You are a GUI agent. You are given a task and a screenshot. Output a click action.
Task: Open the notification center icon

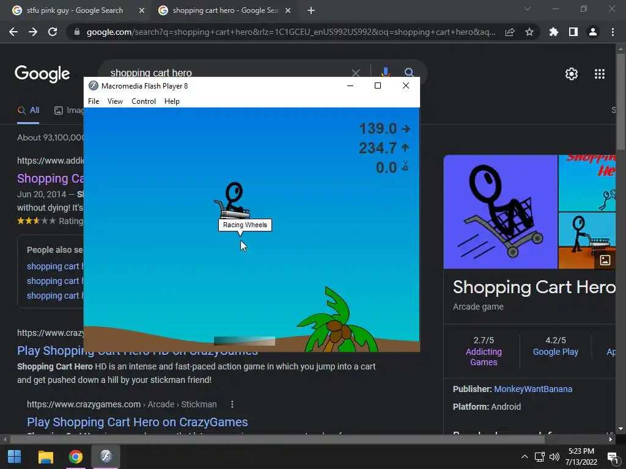pos(613,457)
